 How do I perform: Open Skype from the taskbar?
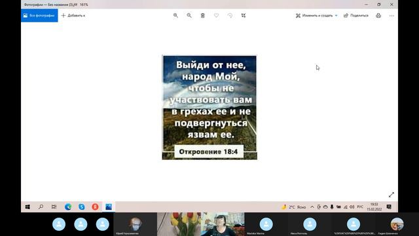point(81,207)
